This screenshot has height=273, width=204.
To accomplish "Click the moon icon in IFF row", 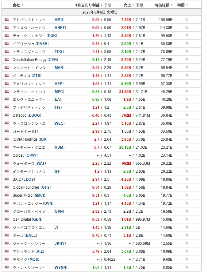I will (187, 171).
